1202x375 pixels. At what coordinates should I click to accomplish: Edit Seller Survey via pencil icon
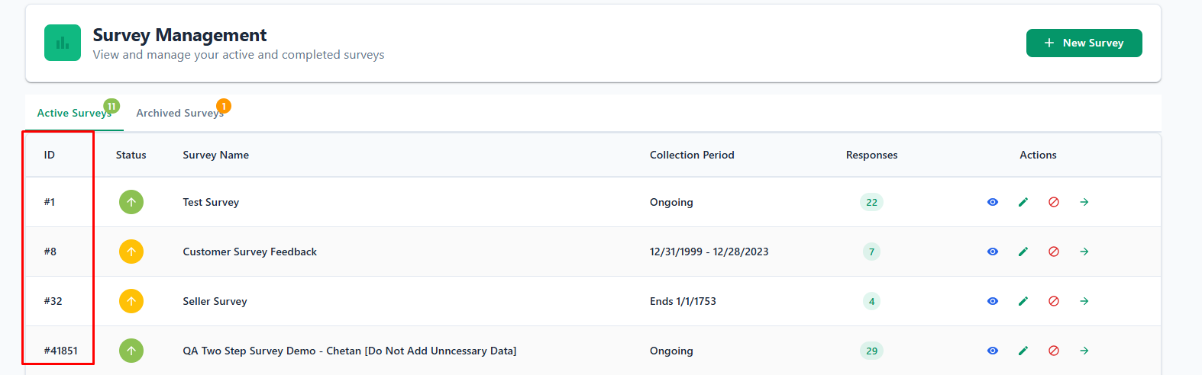(1023, 301)
